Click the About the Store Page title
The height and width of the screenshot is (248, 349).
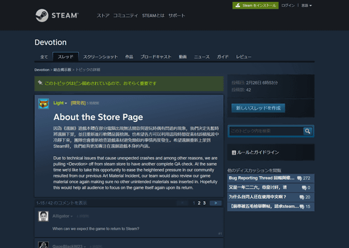click(x=98, y=117)
